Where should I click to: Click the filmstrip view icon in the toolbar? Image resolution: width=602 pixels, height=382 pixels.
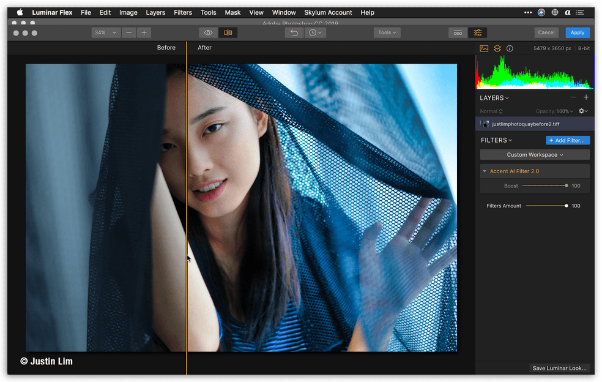point(458,32)
